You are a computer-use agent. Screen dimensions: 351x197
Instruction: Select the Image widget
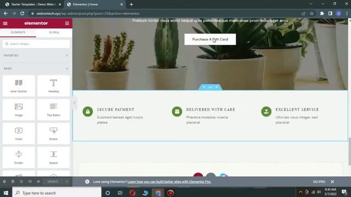point(19,109)
